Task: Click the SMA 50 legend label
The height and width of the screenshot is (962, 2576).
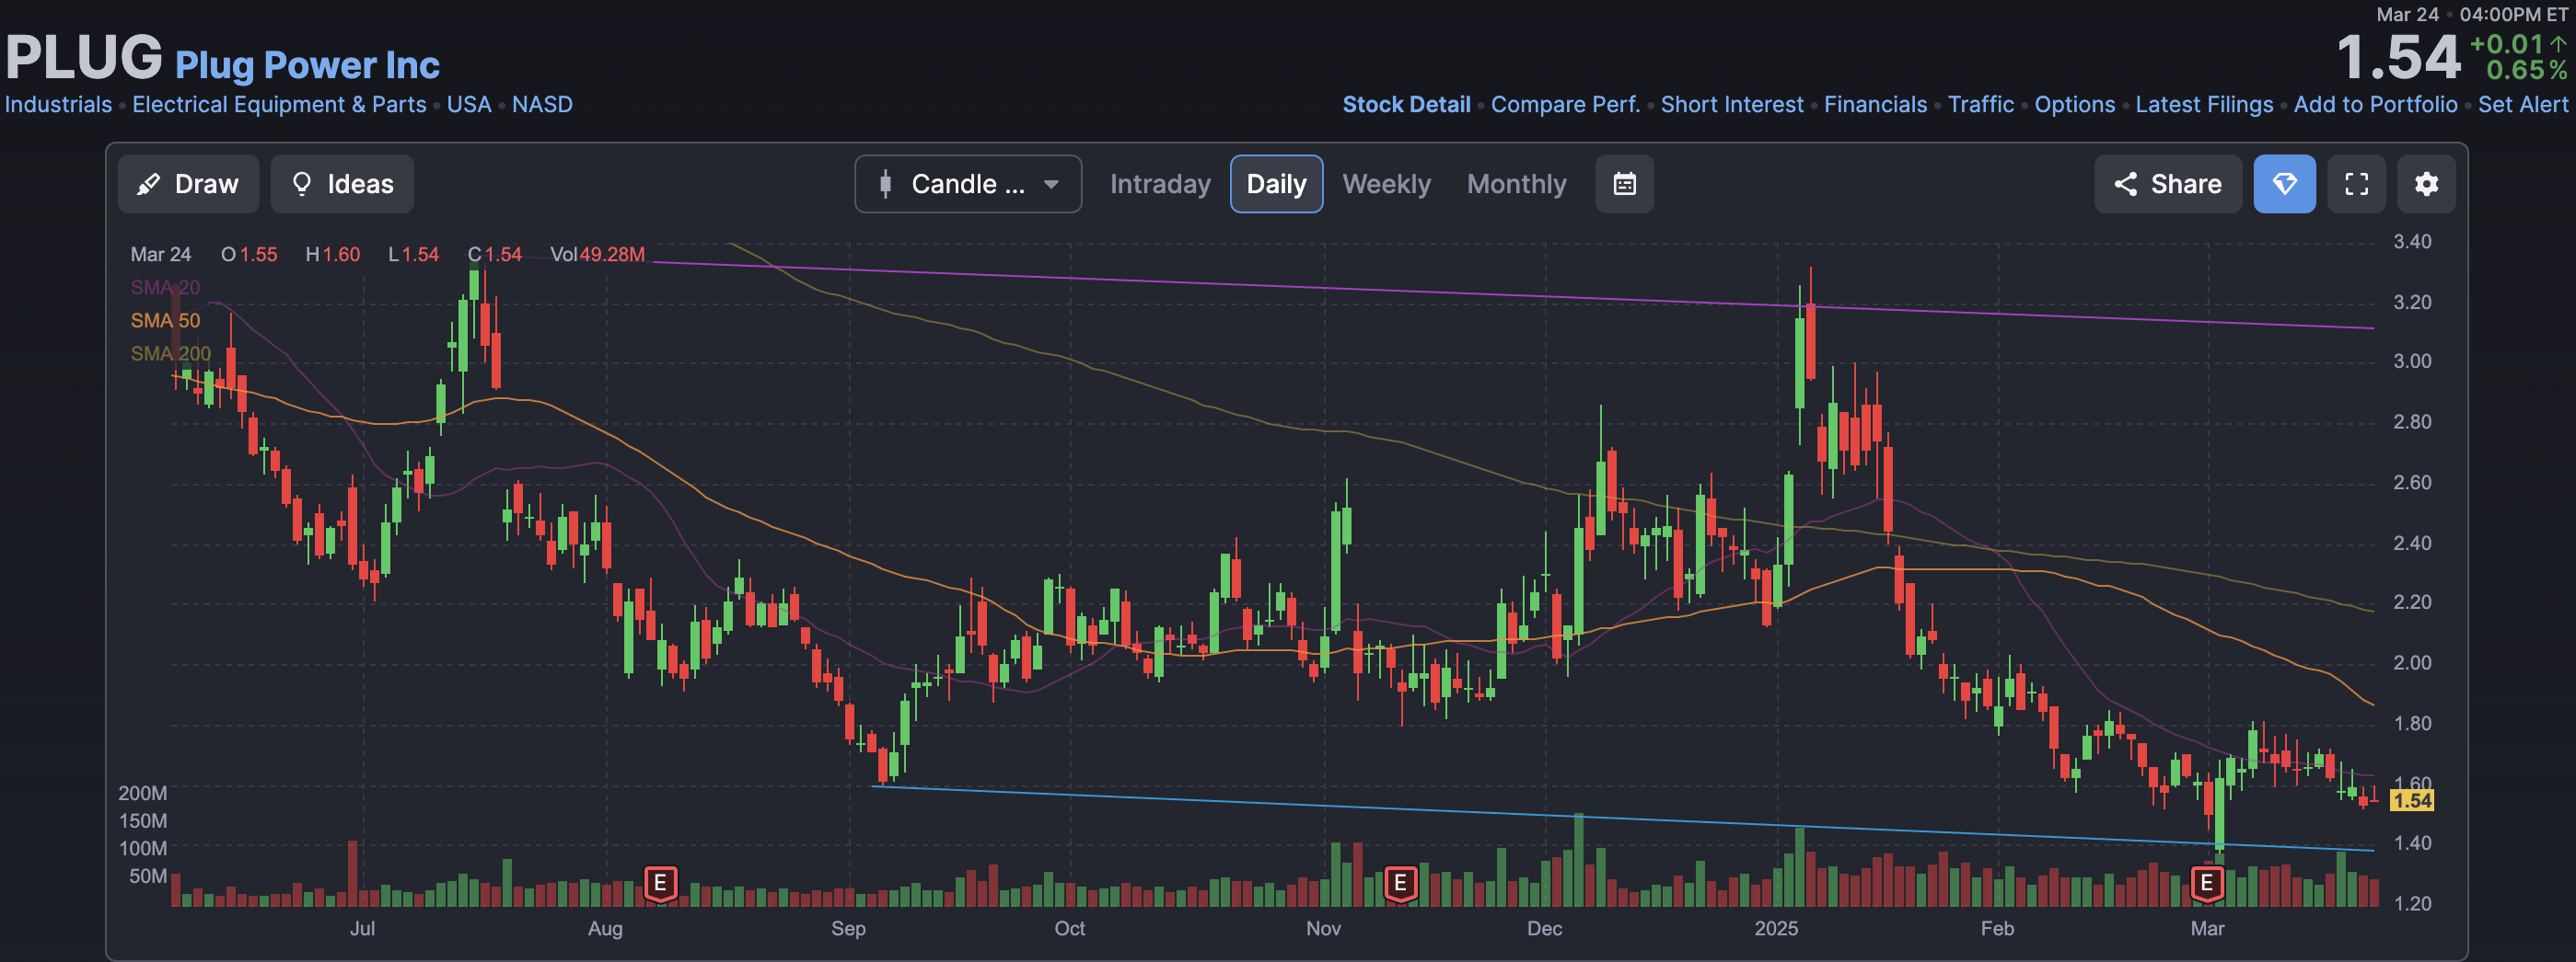Action: (x=165, y=321)
